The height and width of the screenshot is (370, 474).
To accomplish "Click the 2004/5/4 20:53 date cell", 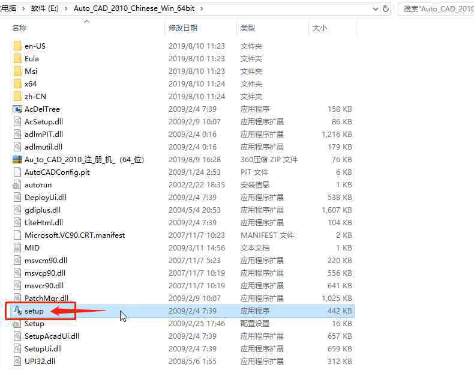I will click(x=194, y=210).
